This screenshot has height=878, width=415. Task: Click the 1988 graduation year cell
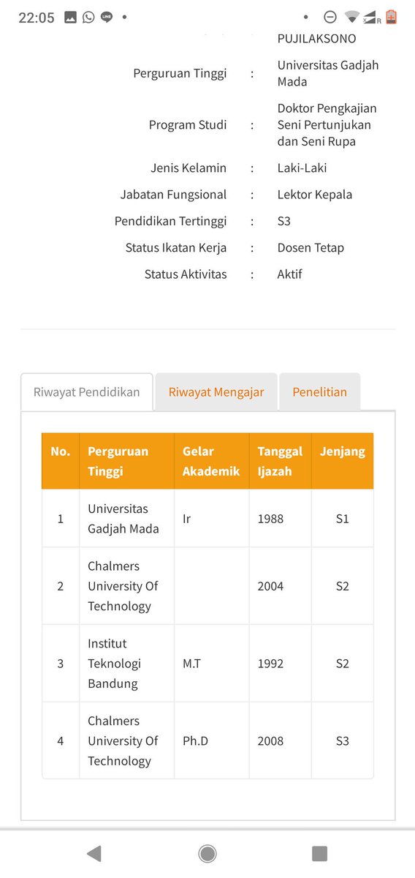(x=280, y=518)
